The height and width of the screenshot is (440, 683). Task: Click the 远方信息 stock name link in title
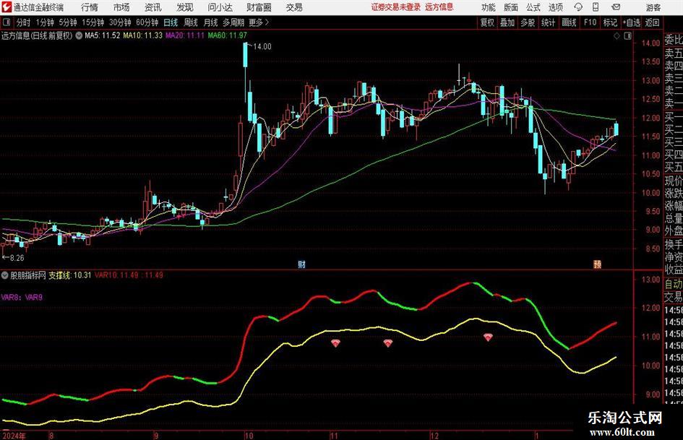(439, 7)
